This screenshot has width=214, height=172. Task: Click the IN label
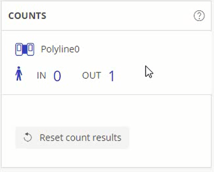tap(41, 76)
